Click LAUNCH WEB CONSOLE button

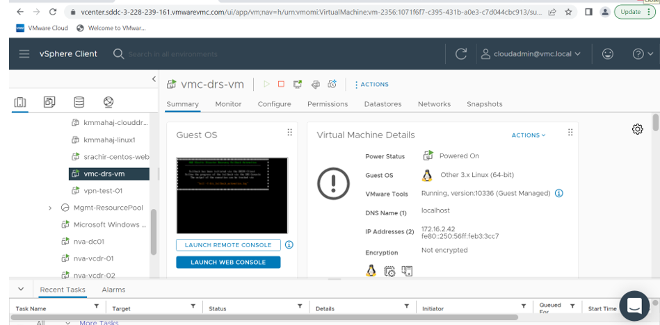(x=228, y=262)
